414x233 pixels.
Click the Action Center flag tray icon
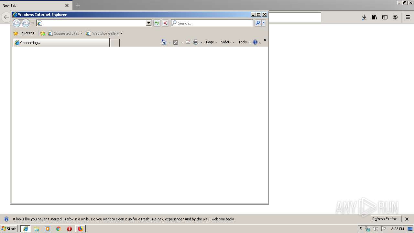click(x=383, y=229)
